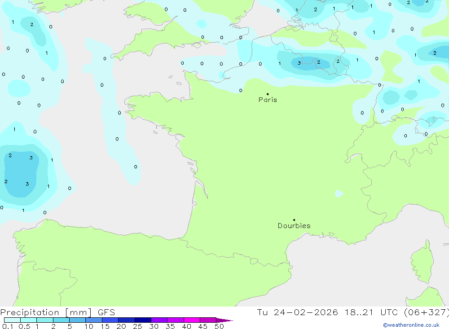Click the '10' legend scale value
The width and height of the screenshot is (449, 329).
tap(89, 326)
